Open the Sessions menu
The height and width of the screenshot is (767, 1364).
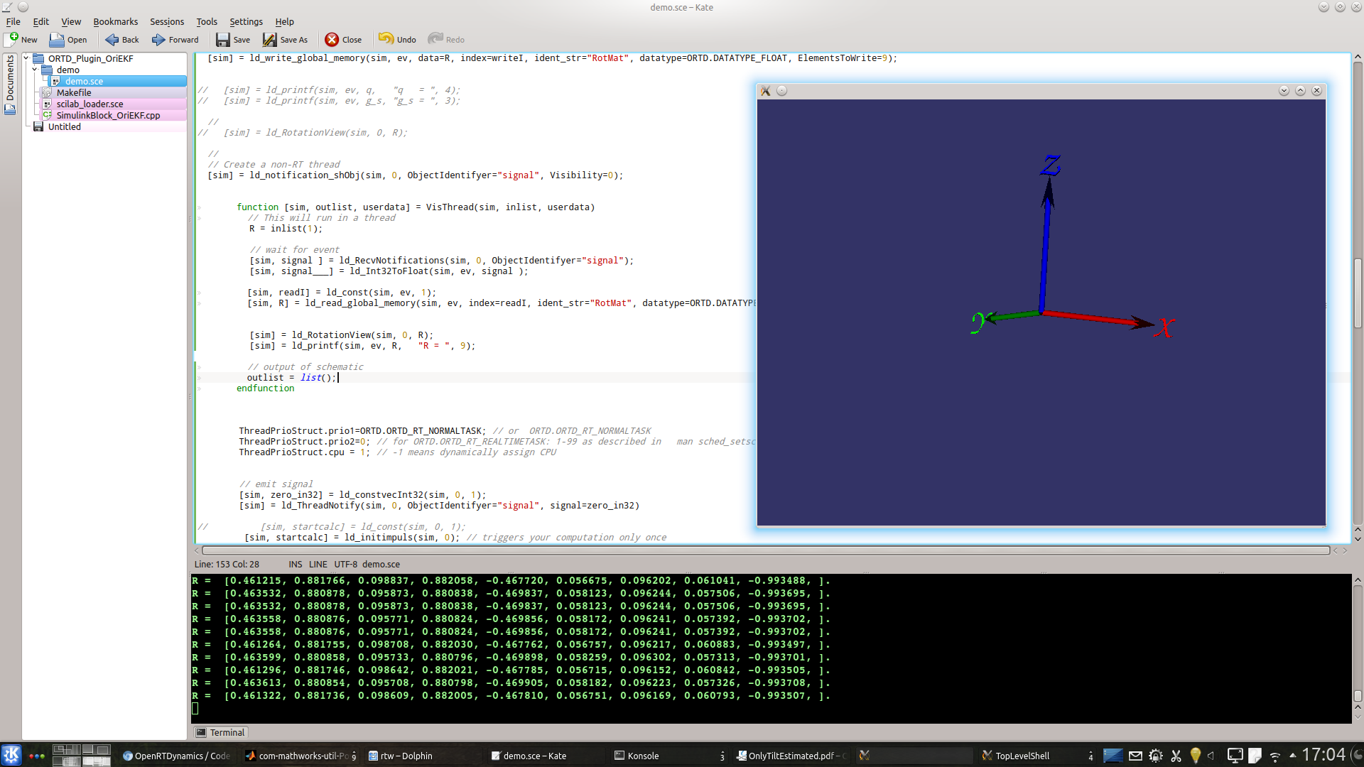tap(167, 21)
